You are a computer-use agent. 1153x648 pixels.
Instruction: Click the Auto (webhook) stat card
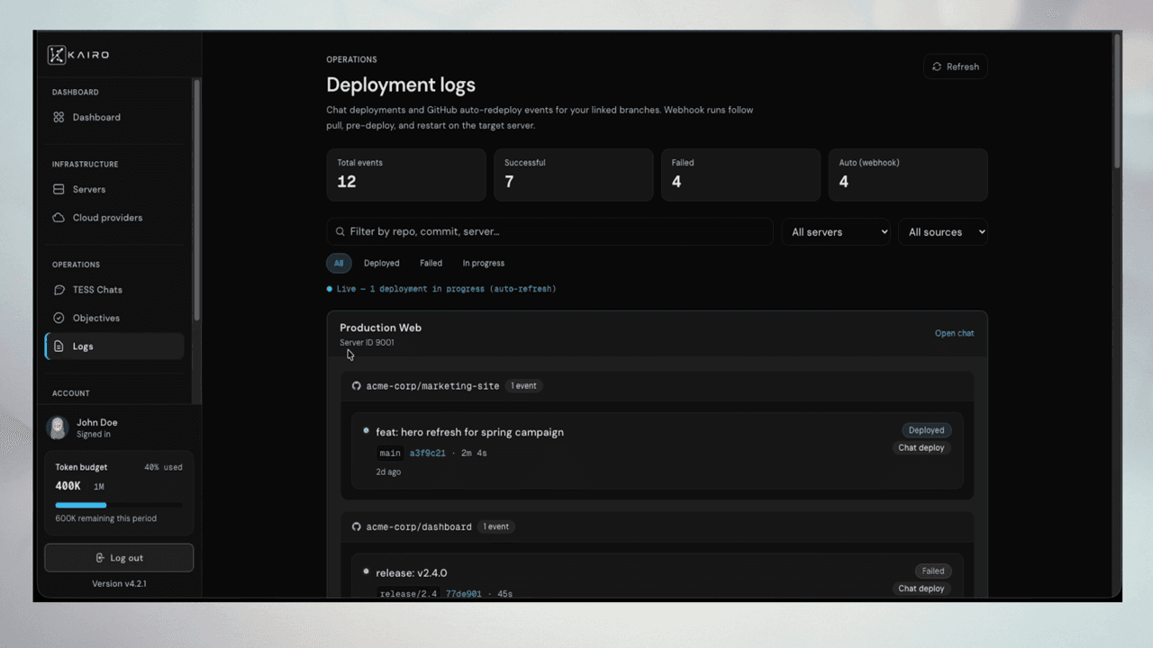coord(908,175)
